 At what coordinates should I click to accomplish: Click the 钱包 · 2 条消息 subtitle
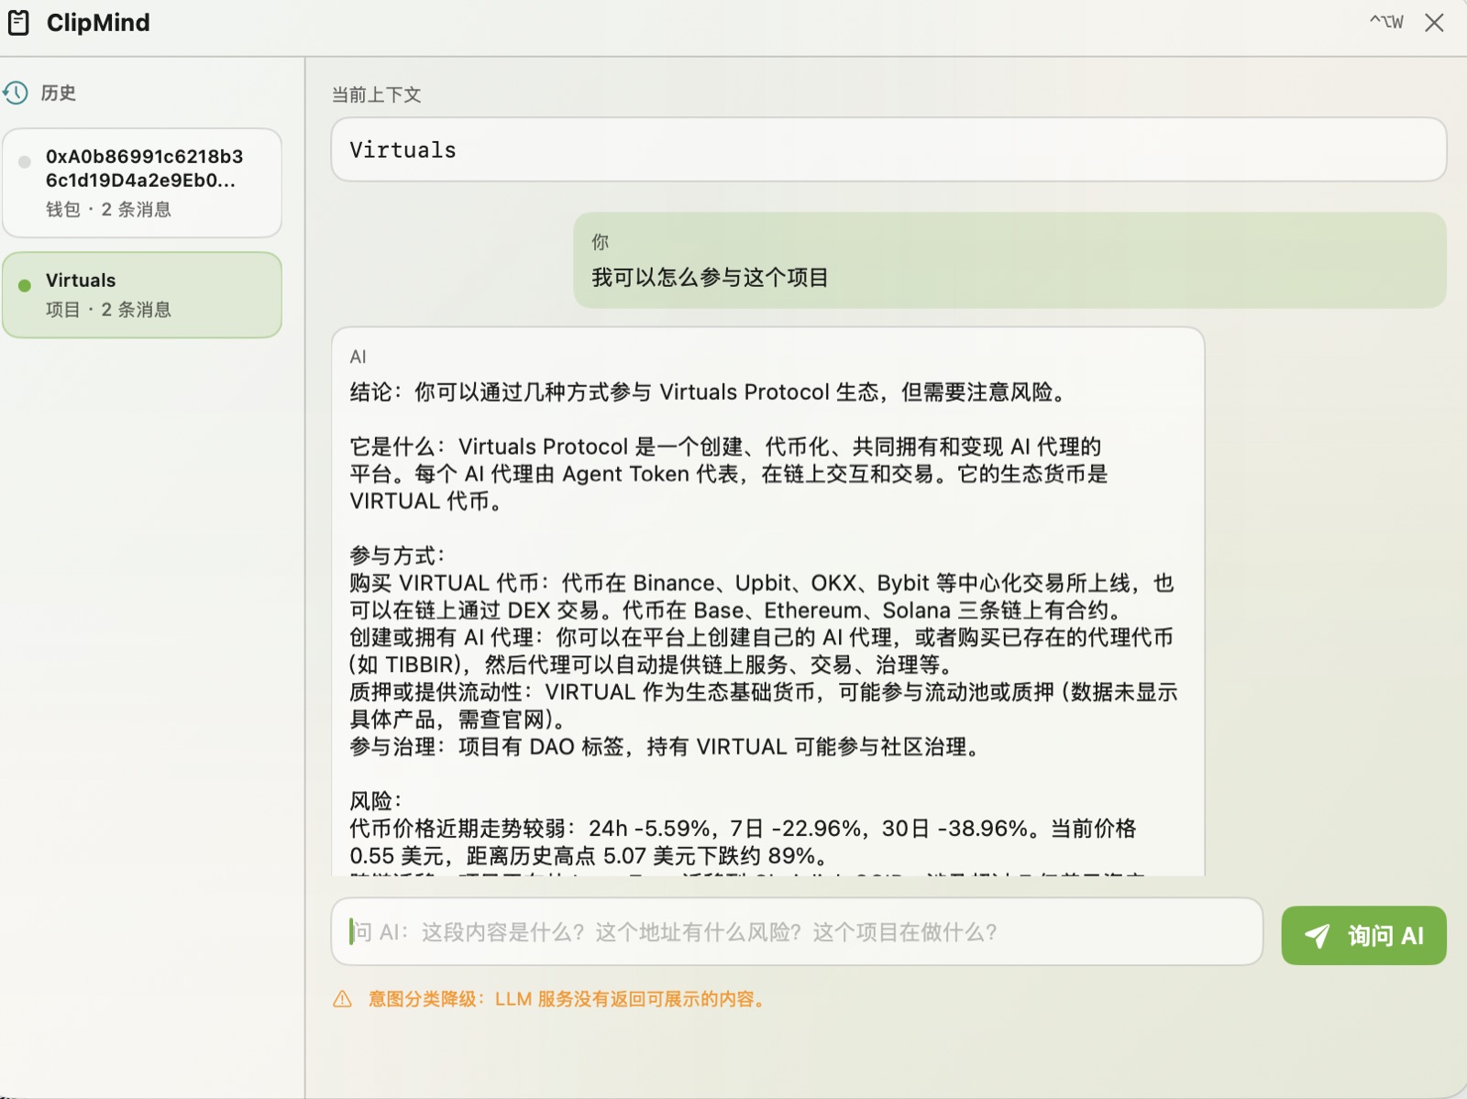108,210
